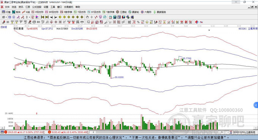This screenshot has height=140, width=258.
Task: Open the 公式选股 menu
Action: click(x=37, y=7)
